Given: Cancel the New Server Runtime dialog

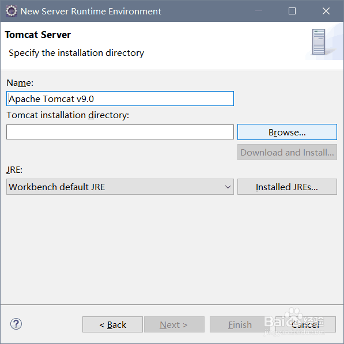Looking at the screenshot, I should (x=305, y=324).
